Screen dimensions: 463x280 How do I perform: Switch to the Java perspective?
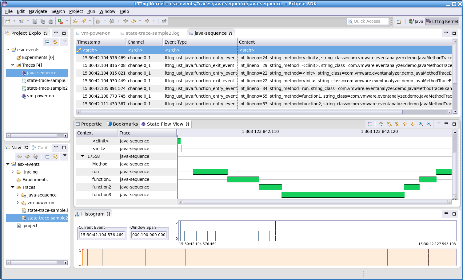(x=416, y=21)
